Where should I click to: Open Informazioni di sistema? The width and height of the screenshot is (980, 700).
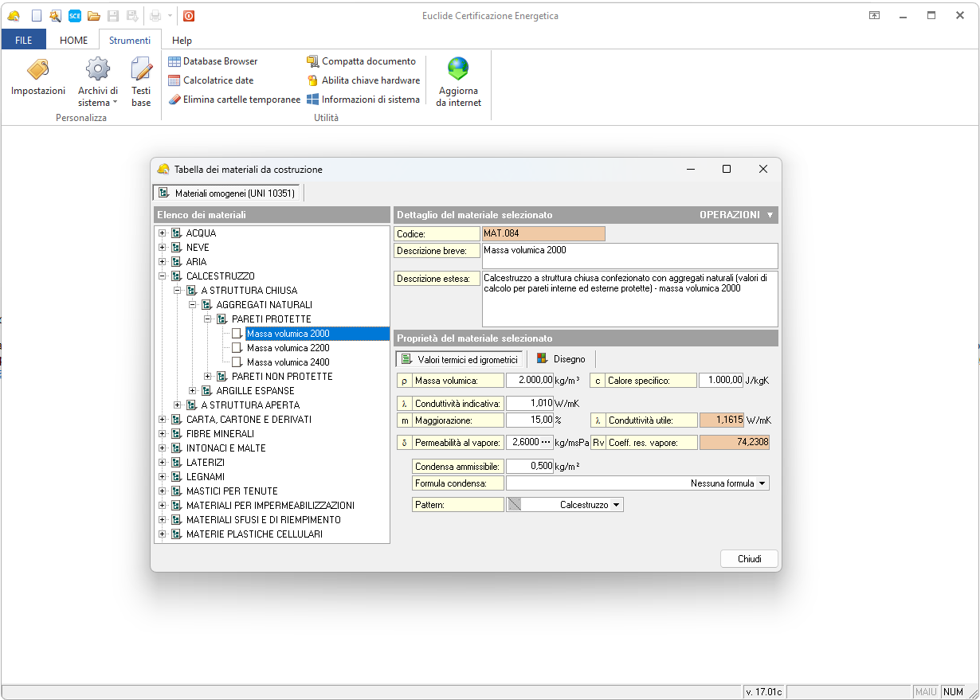click(363, 100)
